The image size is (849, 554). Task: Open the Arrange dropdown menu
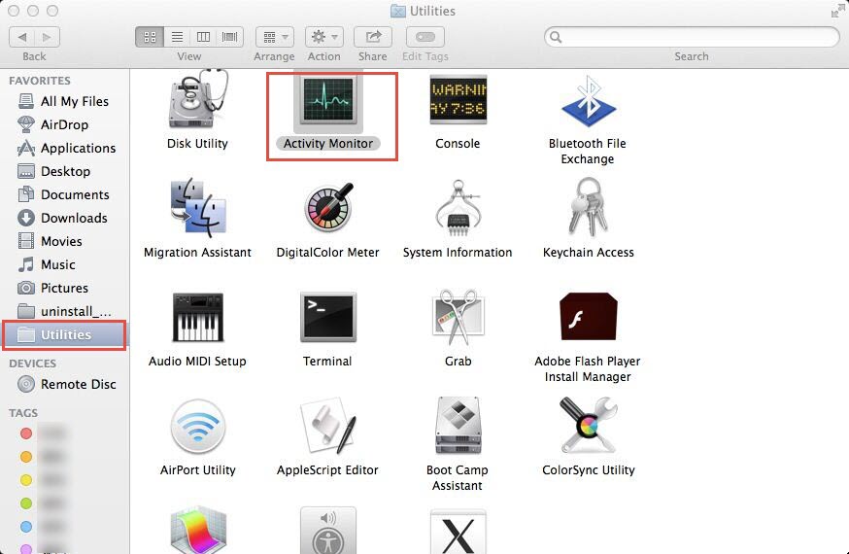(274, 37)
